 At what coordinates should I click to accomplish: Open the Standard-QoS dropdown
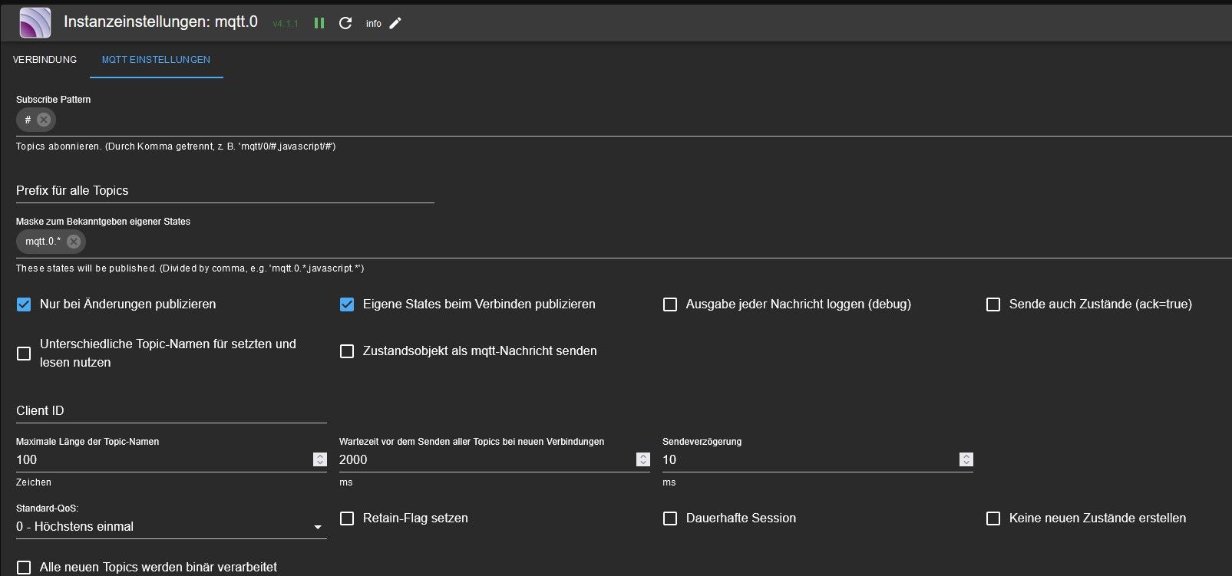[x=170, y=527]
